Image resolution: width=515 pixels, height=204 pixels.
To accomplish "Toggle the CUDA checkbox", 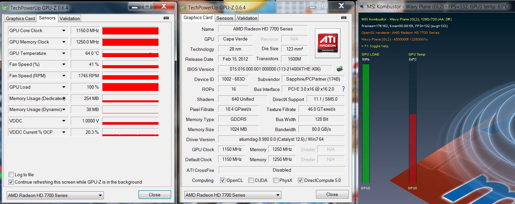I will pyautogui.click(x=251, y=180).
